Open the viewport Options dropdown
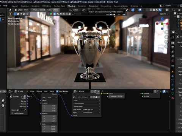 pyautogui.click(x=164, y=14)
